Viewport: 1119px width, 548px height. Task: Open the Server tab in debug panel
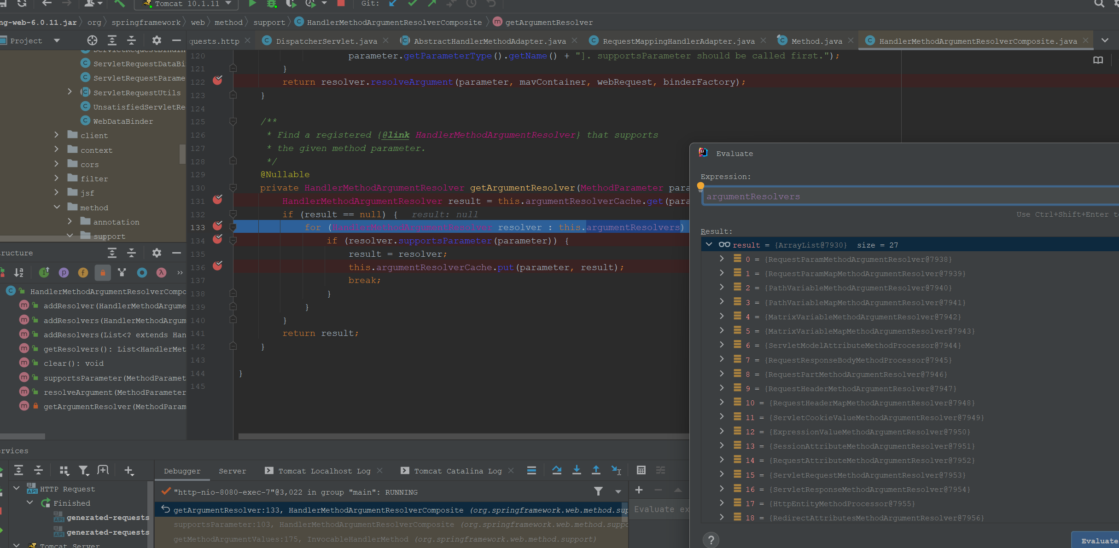(x=232, y=471)
